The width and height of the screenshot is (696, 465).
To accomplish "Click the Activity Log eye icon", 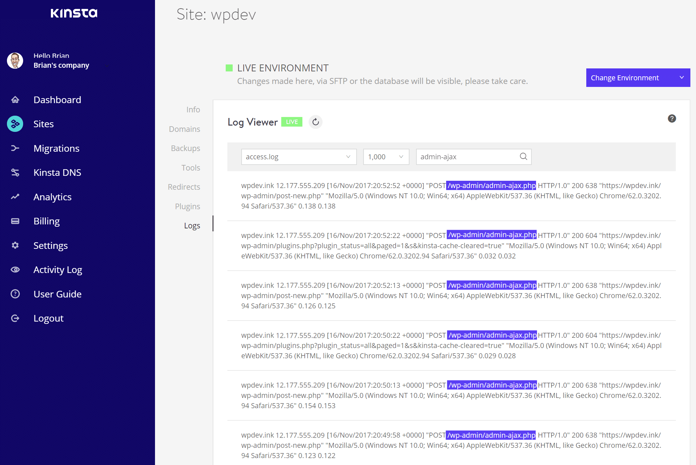I will 15,270.
